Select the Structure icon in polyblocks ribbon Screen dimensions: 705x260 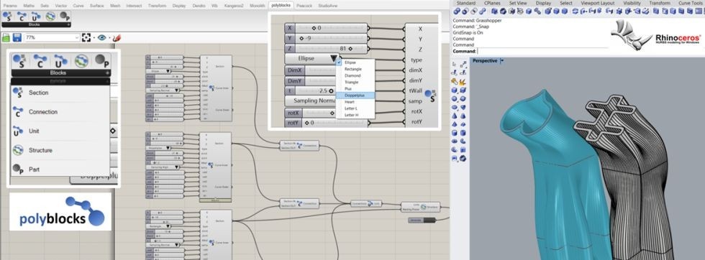coord(51,17)
